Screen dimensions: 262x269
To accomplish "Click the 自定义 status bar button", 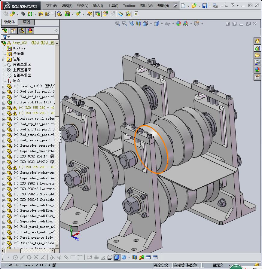I will pos(218,265).
